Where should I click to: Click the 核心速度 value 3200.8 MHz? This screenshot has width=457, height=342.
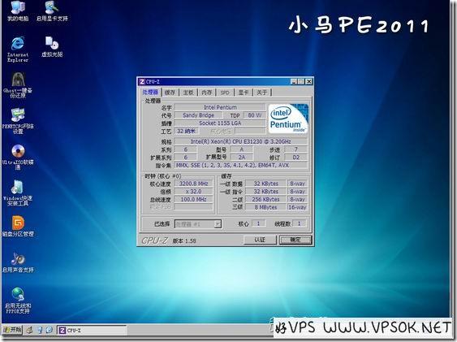tap(193, 184)
